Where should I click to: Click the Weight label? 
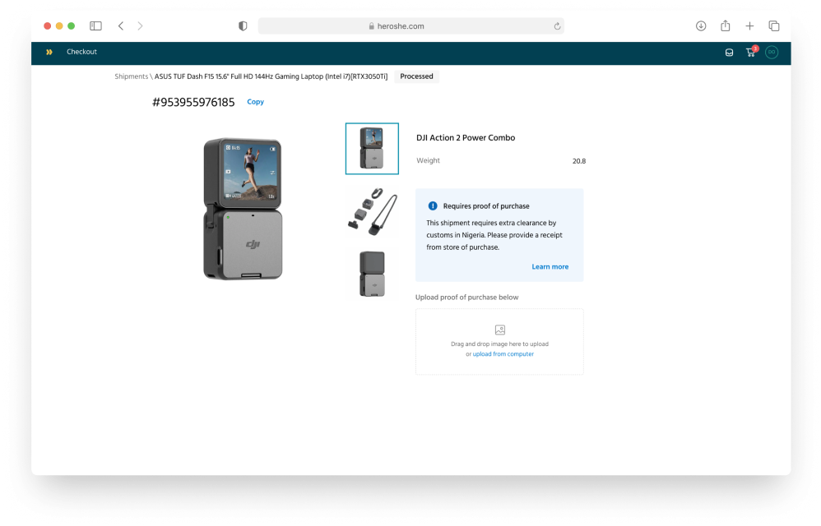pos(428,160)
